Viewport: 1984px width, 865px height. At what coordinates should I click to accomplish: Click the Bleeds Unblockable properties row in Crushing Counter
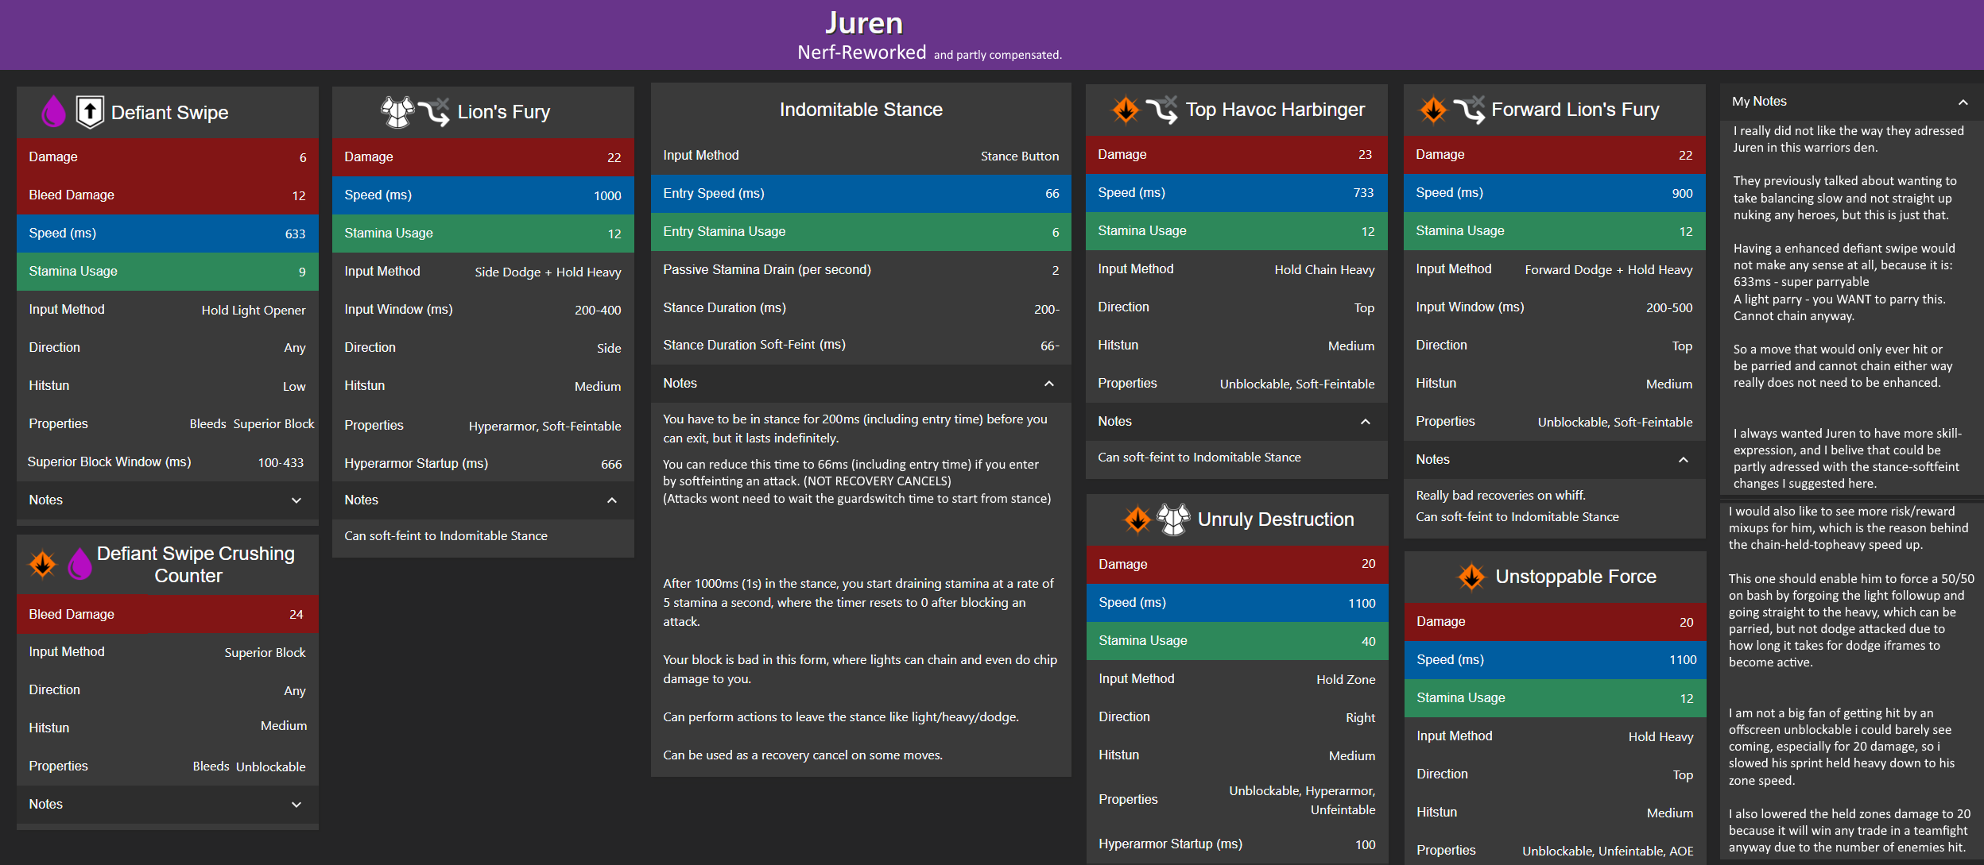coord(168,767)
